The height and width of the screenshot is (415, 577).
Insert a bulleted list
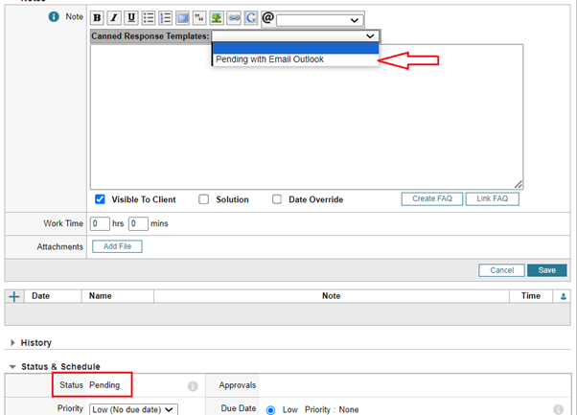click(149, 18)
